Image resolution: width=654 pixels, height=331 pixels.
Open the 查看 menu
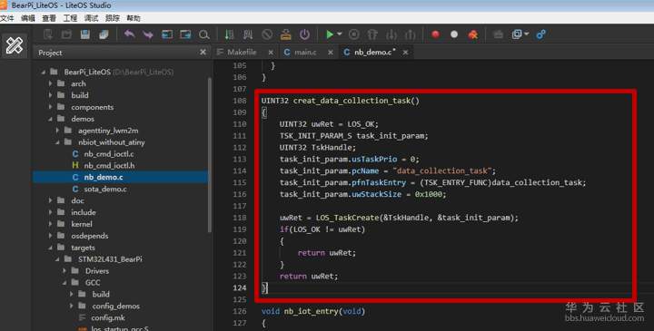pyautogui.click(x=49, y=18)
